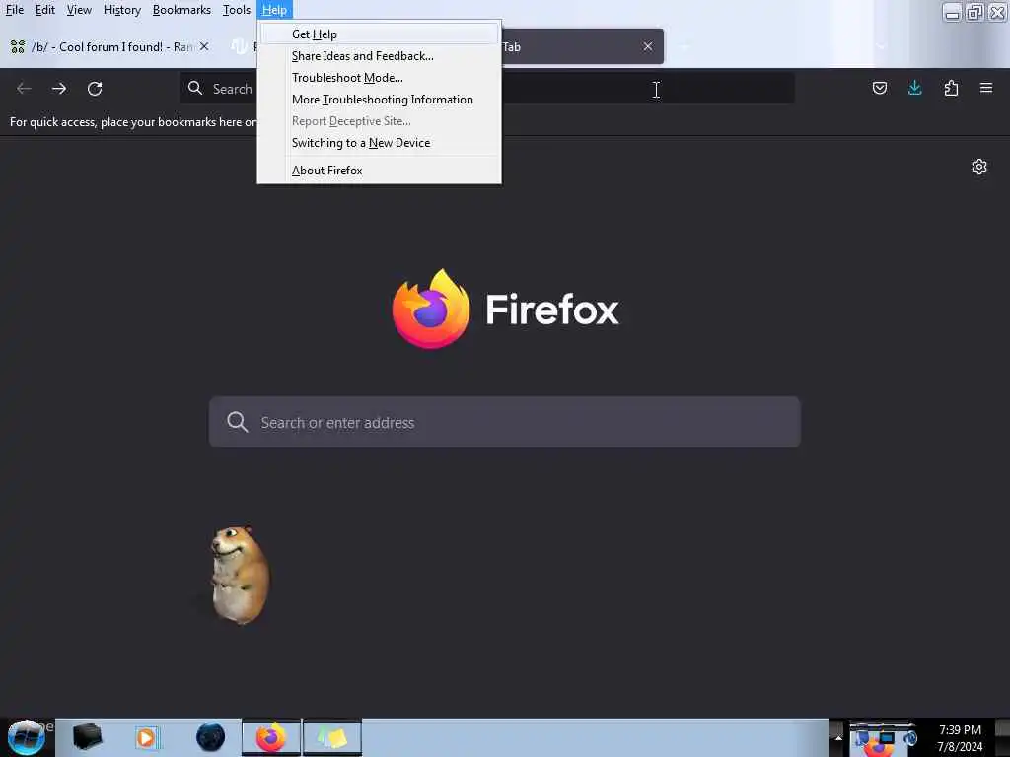Go back one page
The height and width of the screenshot is (757, 1010).
click(x=24, y=88)
